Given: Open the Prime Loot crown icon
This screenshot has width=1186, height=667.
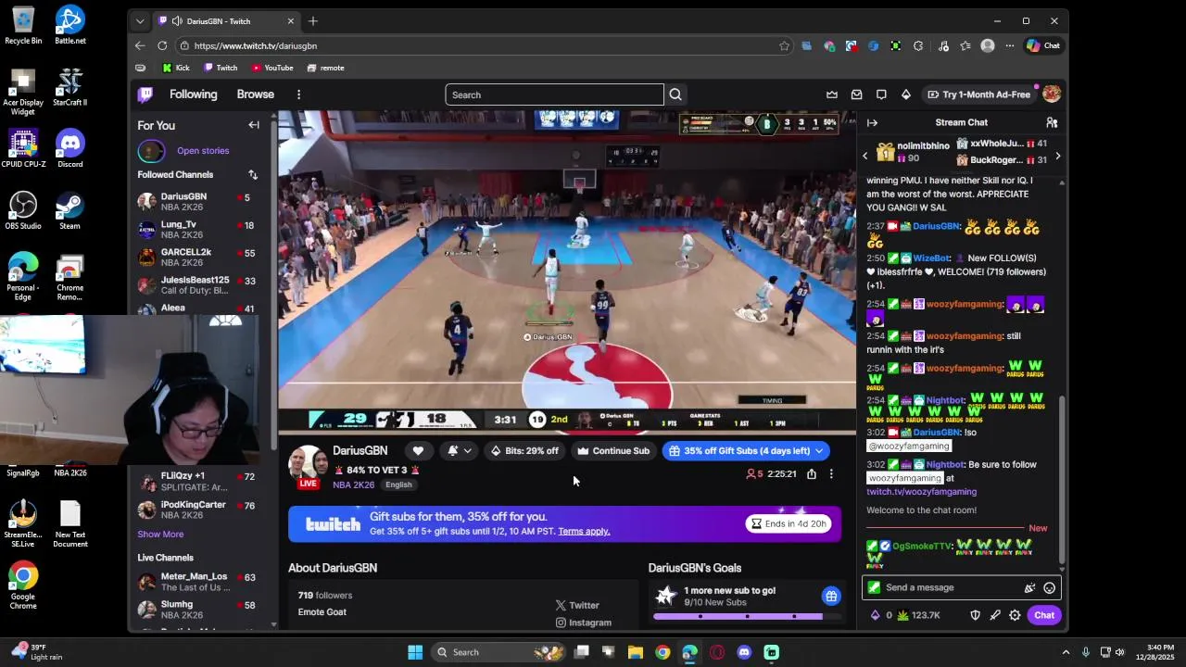Looking at the screenshot, I should [x=832, y=94].
